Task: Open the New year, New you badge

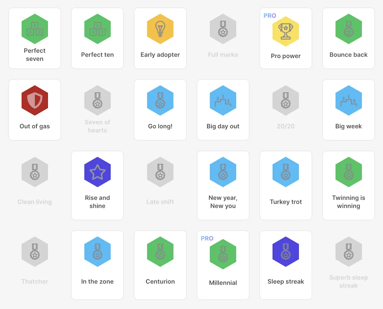Action: coord(223,185)
